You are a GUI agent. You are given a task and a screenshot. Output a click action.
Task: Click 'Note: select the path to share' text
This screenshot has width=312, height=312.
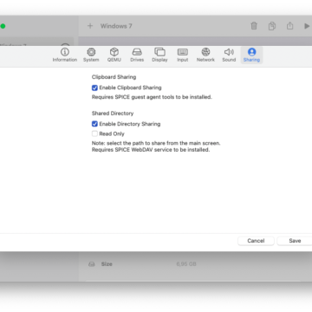(x=156, y=143)
